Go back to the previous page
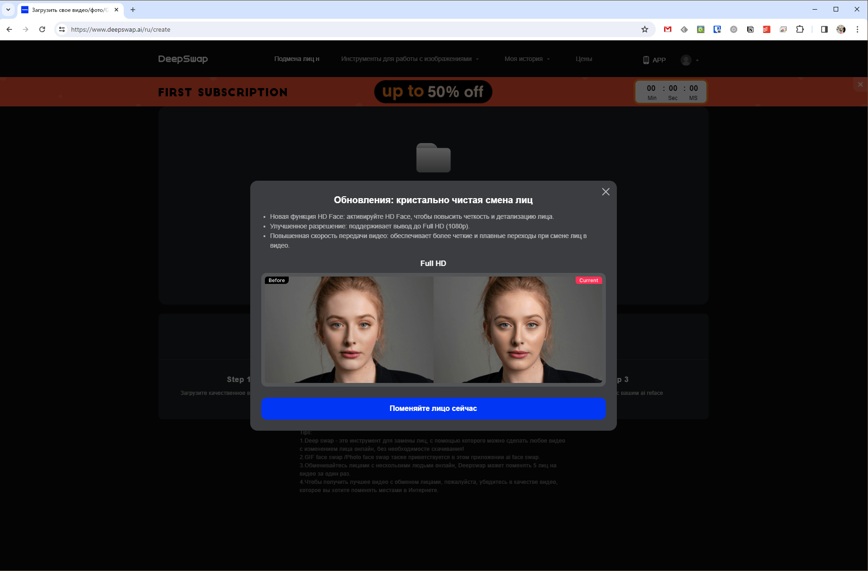Screen dimensions: 868x571 click(9, 29)
